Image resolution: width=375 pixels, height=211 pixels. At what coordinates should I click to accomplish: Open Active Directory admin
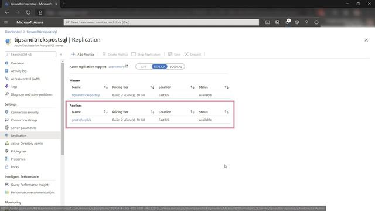point(27,144)
